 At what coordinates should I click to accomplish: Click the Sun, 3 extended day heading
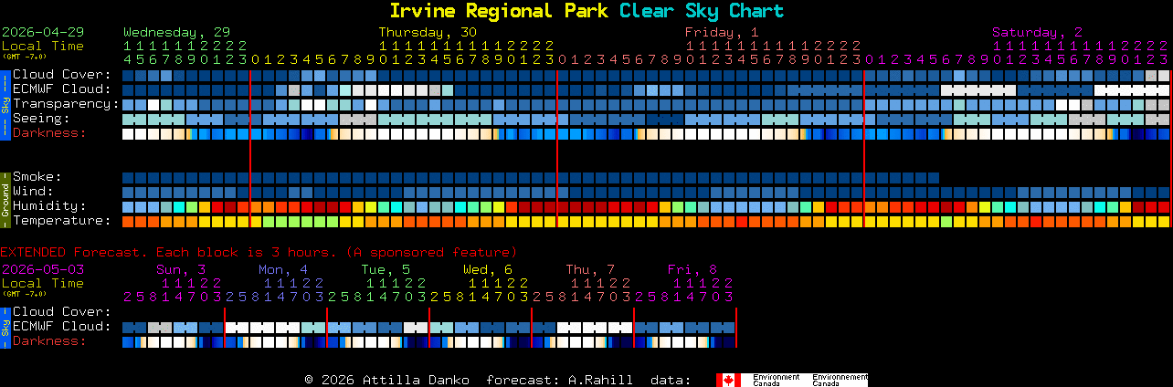click(181, 269)
